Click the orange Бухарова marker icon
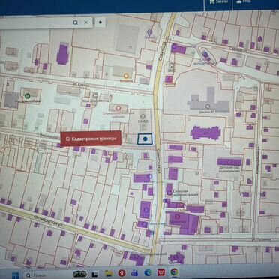 pyautogui.click(x=126, y=75)
